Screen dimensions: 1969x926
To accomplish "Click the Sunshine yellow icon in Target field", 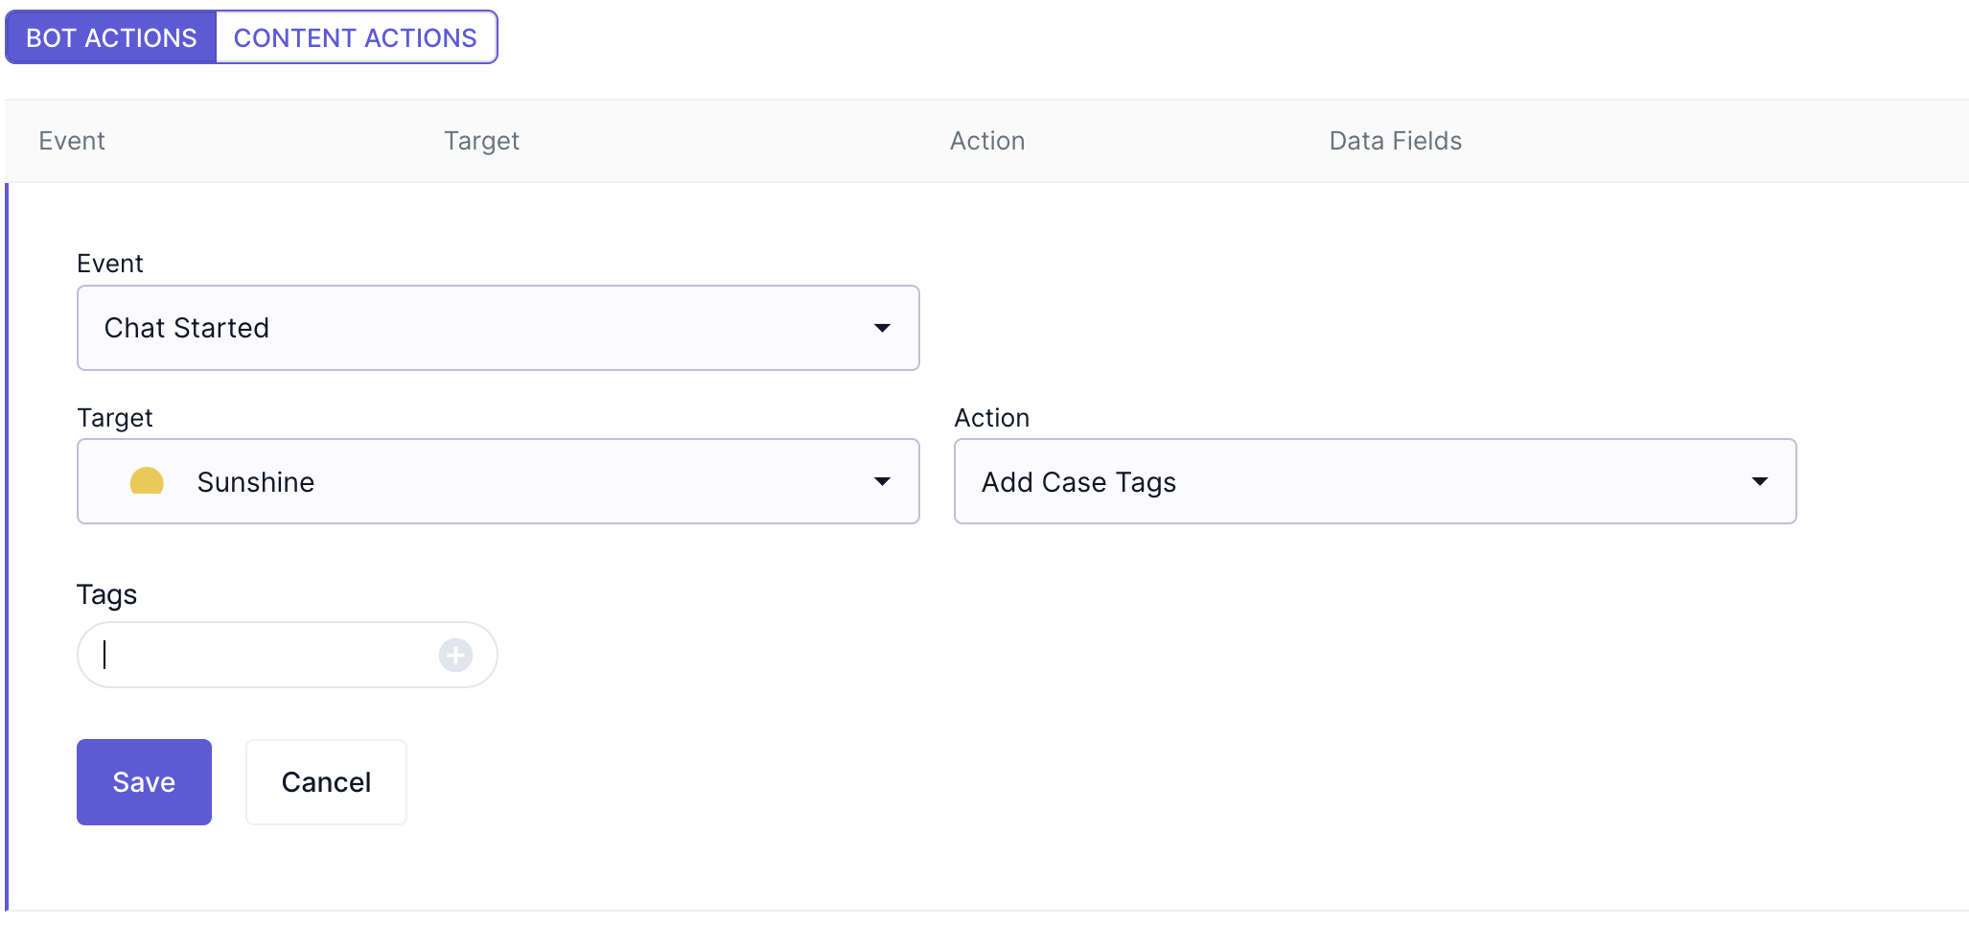I will 147,481.
